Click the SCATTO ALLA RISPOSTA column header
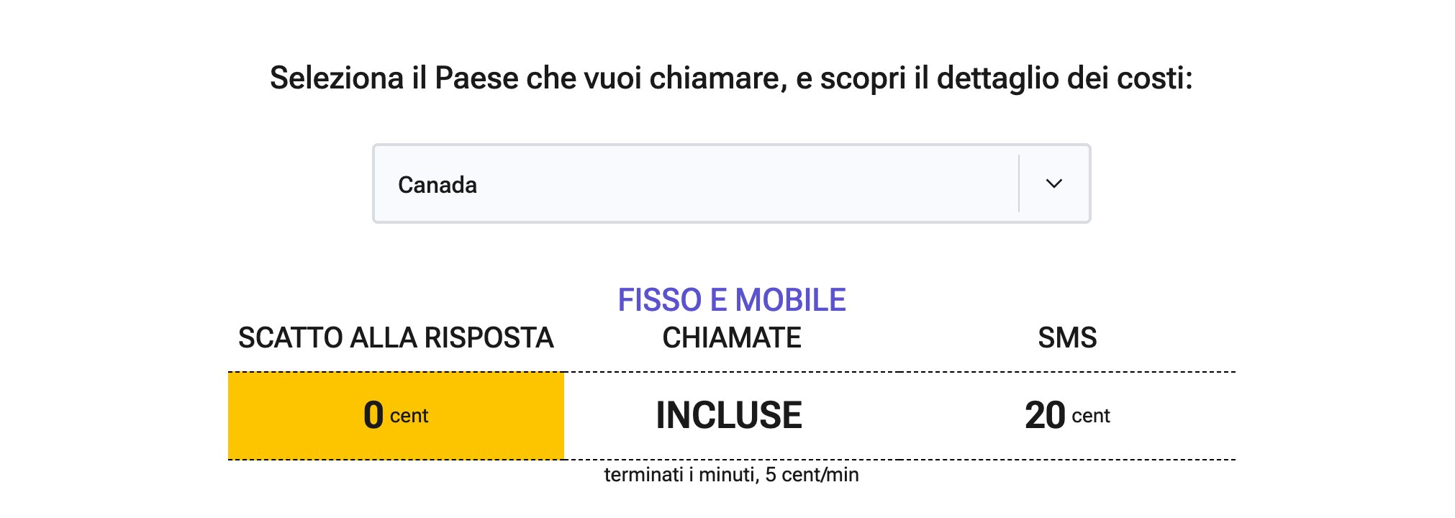Image resolution: width=1455 pixels, height=518 pixels. coord(396,338)
